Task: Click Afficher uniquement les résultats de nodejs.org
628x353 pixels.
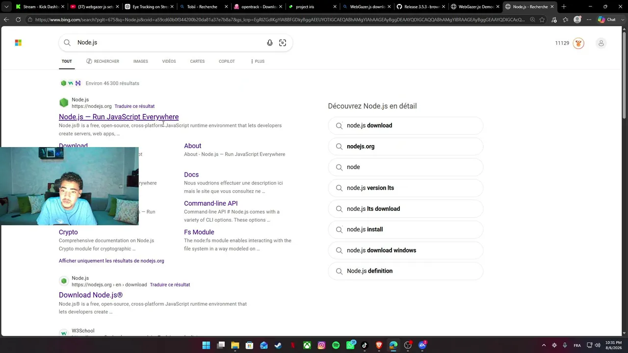Action: coord(111,261)
